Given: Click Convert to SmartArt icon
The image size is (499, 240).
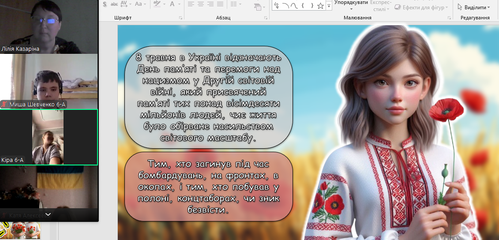Looking at the screenshot, I should pos(258,6).
